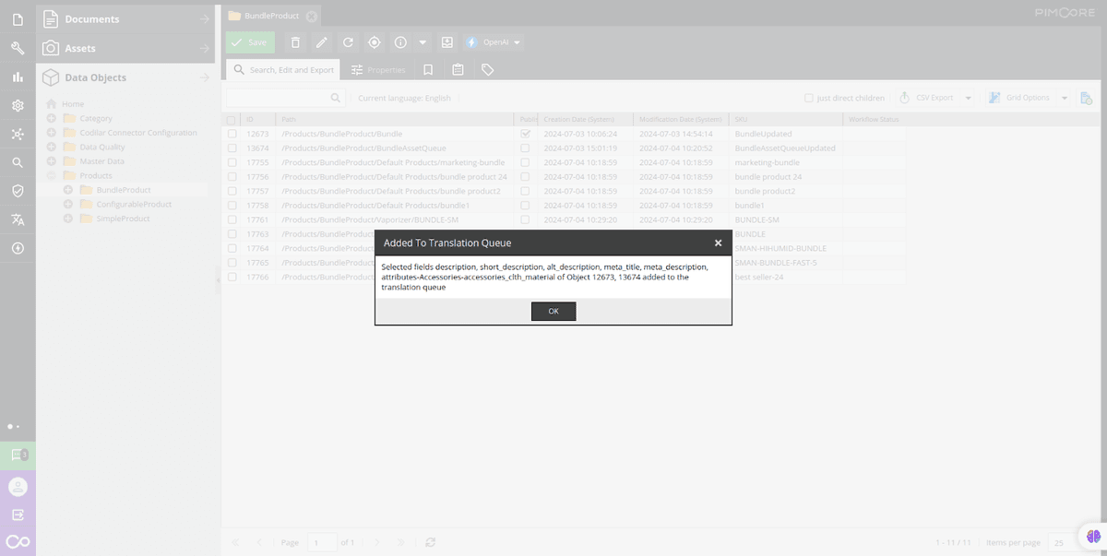The image size is (1107, 556).
Task: Open the bar chart reports icon
Action: [18, 77]
